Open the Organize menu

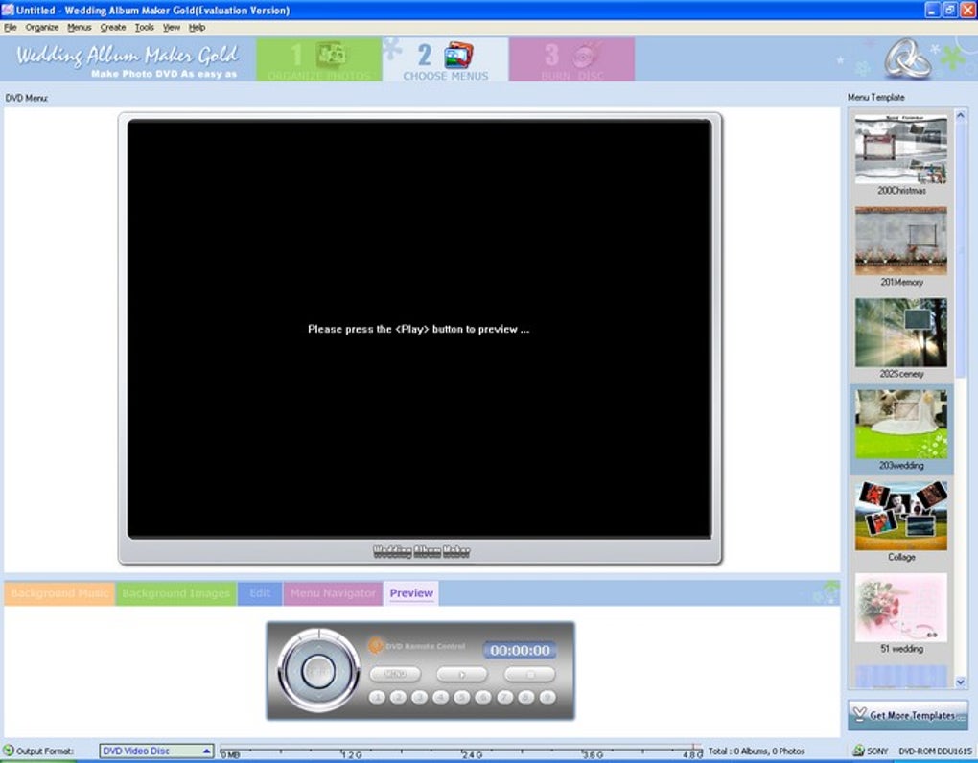click(42, 28)
